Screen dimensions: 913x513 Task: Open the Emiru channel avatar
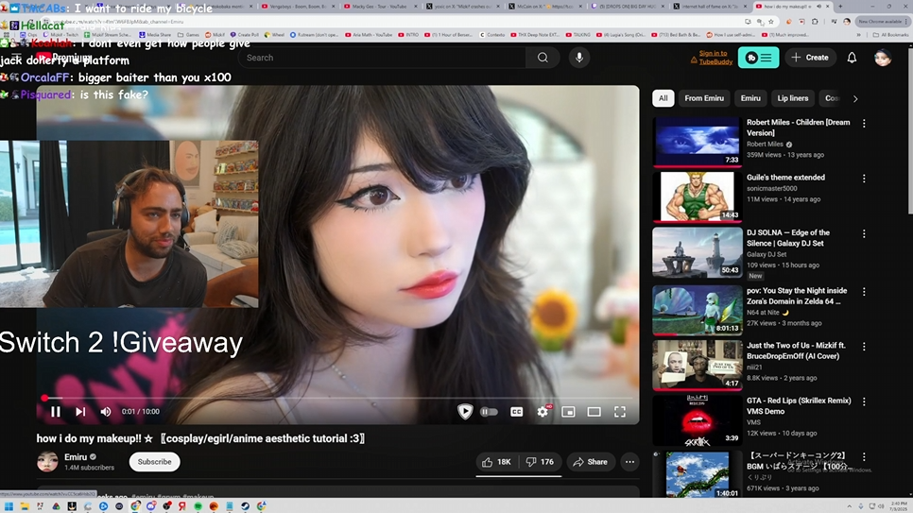[x=48, y=462]
